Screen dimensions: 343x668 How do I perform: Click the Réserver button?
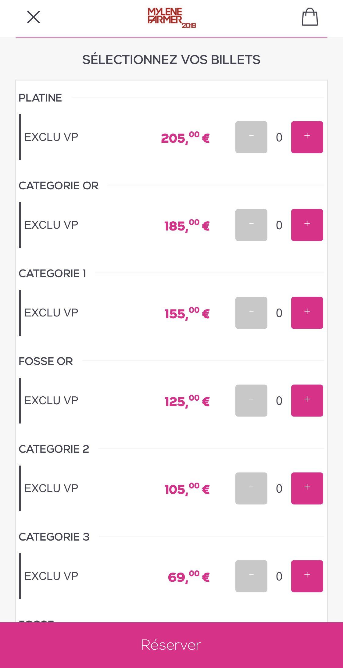tap(171, 645)
